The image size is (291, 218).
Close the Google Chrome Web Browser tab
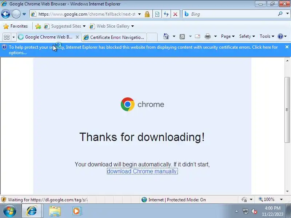click(x=77, y=37)
